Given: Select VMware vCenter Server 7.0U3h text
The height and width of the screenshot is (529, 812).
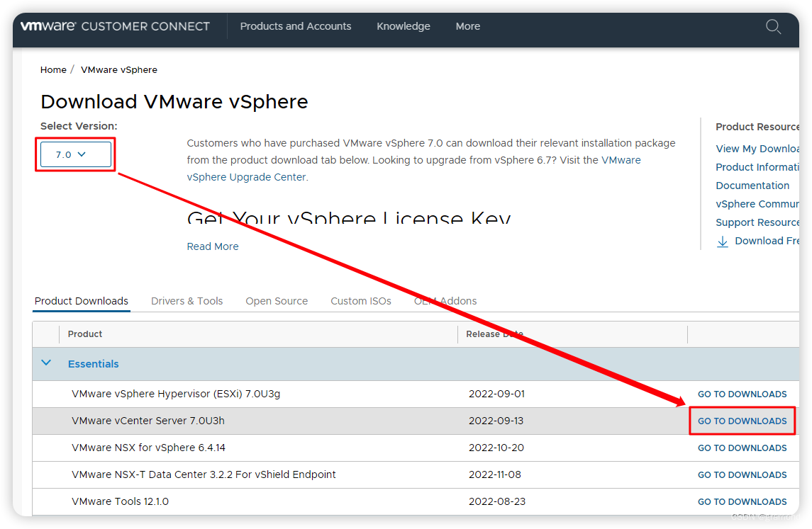Looking at the screenshot, I should tap(148, 421).
